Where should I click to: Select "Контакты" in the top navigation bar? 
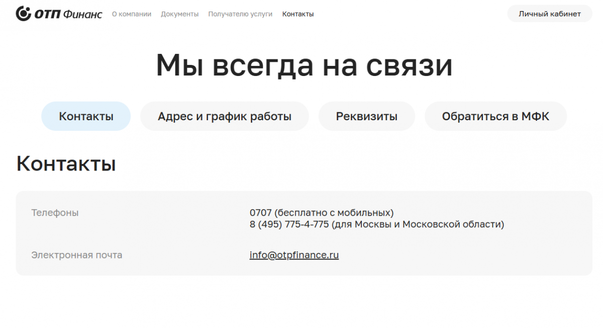[298, 14]
